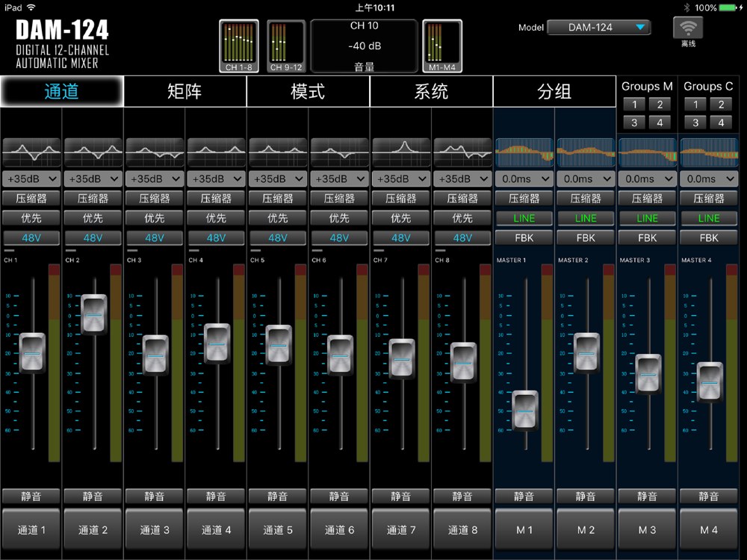Screen dimensions: 747x560
Task: Open the graphic EQ display for MASTER 4
Action: click(x=709, y=152)
